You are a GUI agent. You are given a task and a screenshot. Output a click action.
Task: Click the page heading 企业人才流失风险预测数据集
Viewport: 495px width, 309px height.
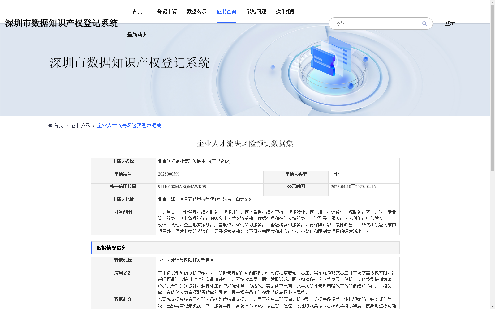(245, 144)
